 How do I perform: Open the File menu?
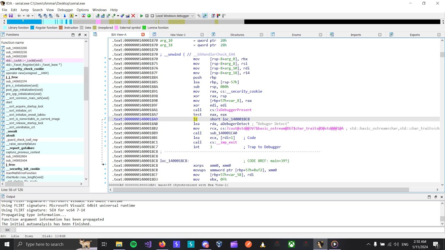(x=5, y=10)
